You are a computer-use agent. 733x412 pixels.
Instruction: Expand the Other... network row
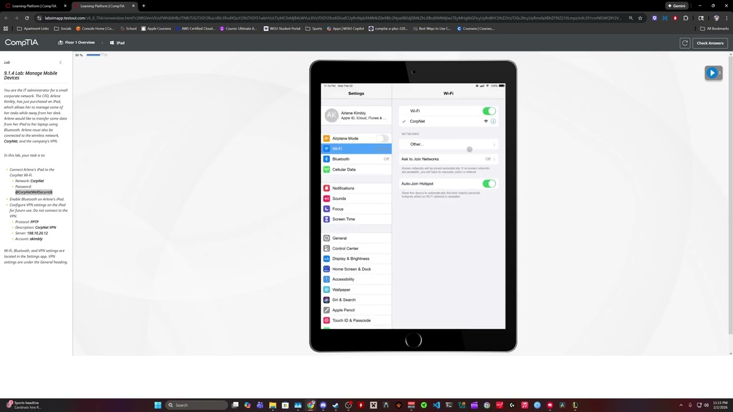pyautogui.click(x=448, y=144)
